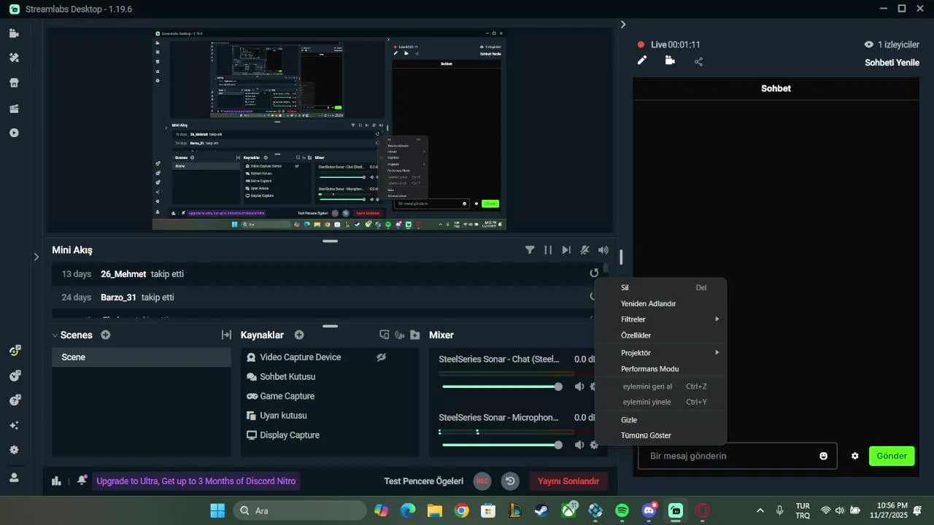Image resolution: width=934 pixels, height=525 pixels.
Task: Toggle visibility of Video Capture Device source
Action: tap(381, 357)
